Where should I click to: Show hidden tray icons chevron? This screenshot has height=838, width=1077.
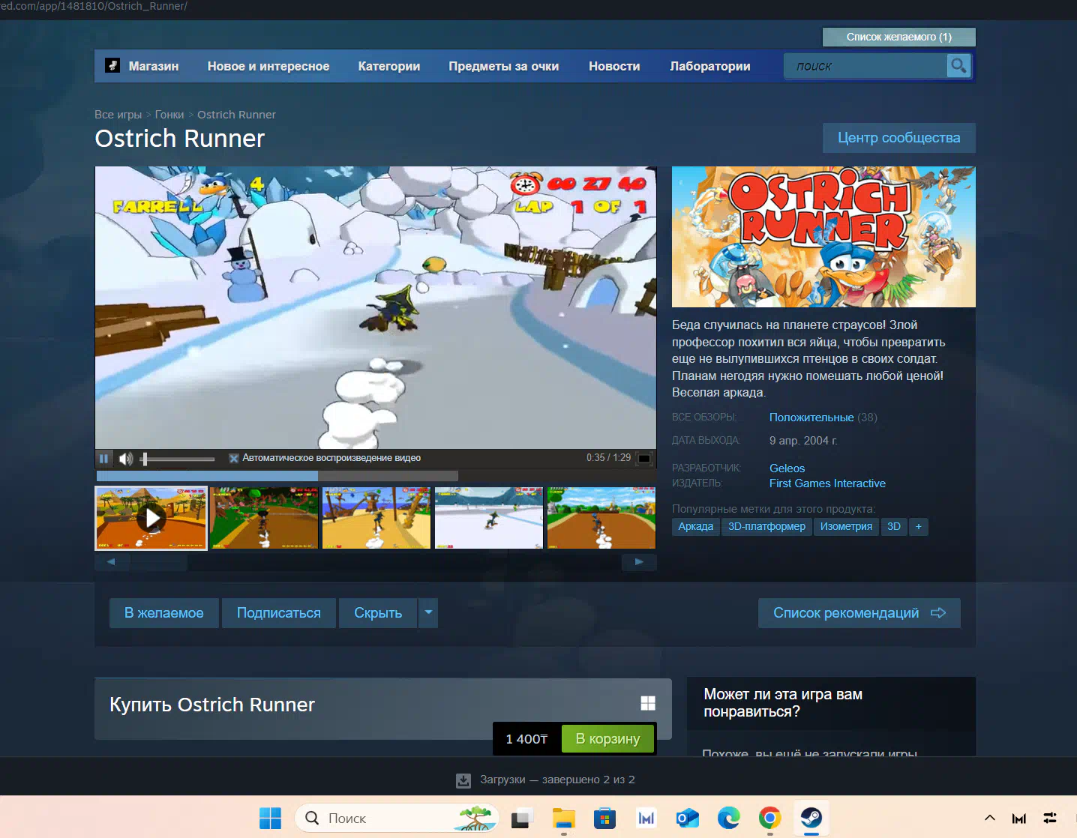989,819
